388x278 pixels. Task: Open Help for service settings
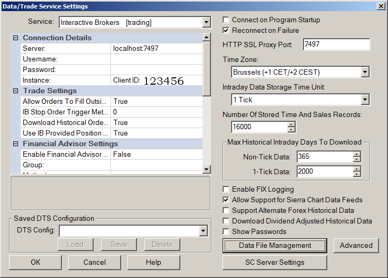pos(153,263)
